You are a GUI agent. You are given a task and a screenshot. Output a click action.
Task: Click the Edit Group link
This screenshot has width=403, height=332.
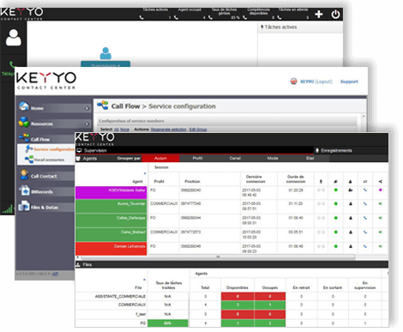pos(198,130)
